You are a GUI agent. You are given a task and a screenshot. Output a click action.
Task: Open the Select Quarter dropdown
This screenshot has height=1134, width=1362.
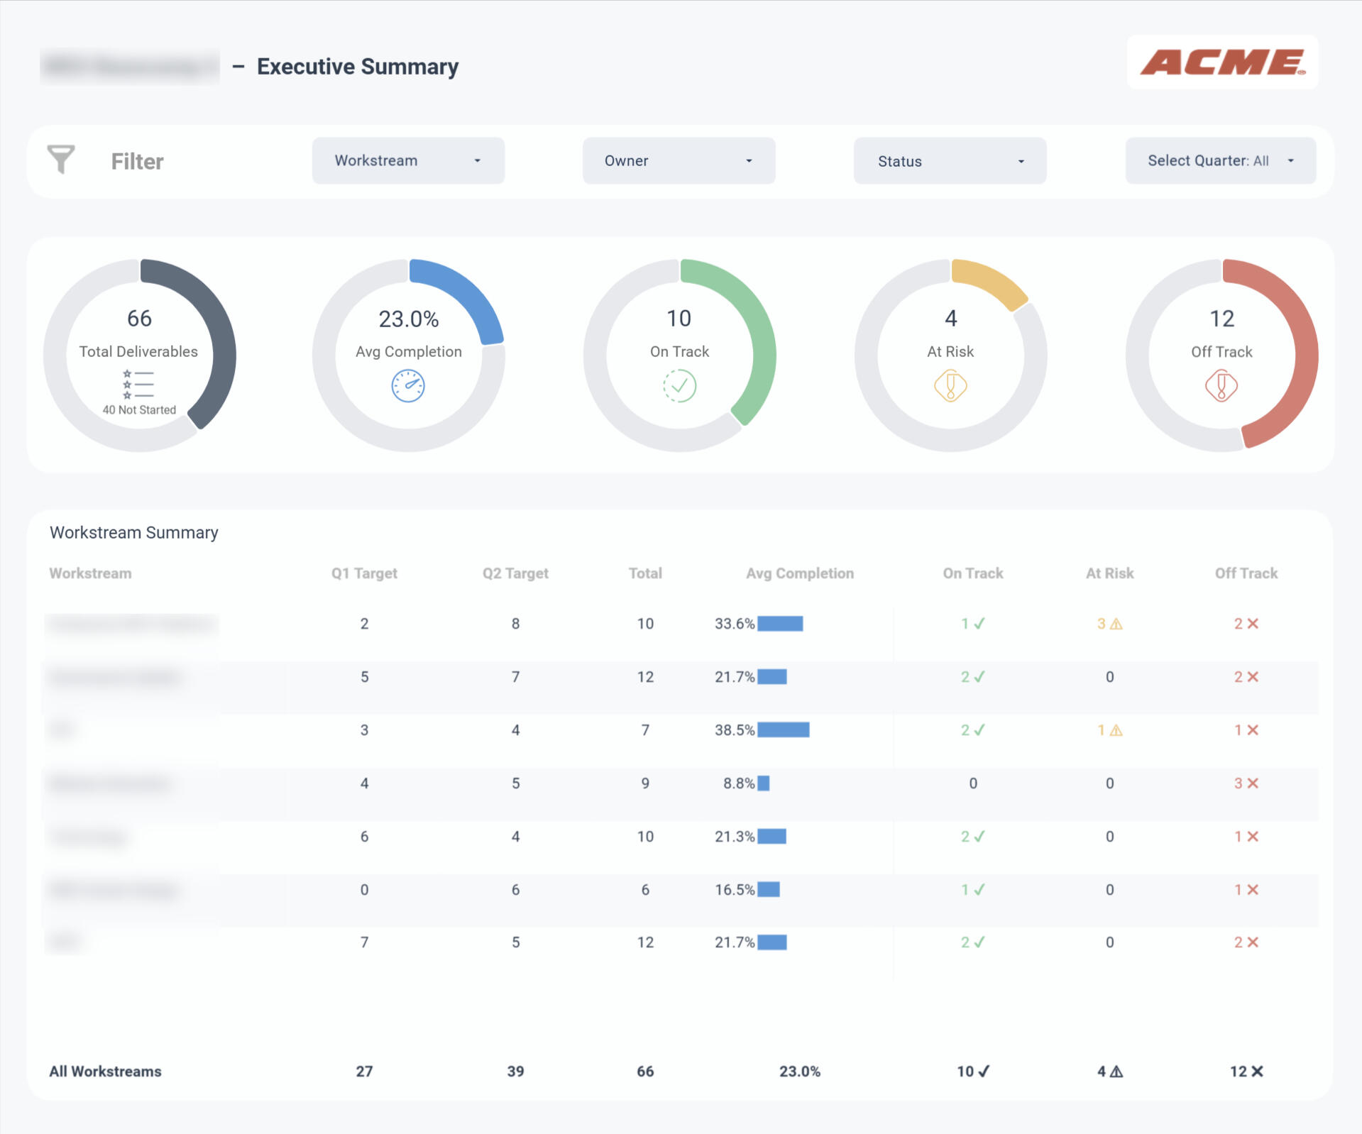pyautogui.click(x=1220, y=160)
